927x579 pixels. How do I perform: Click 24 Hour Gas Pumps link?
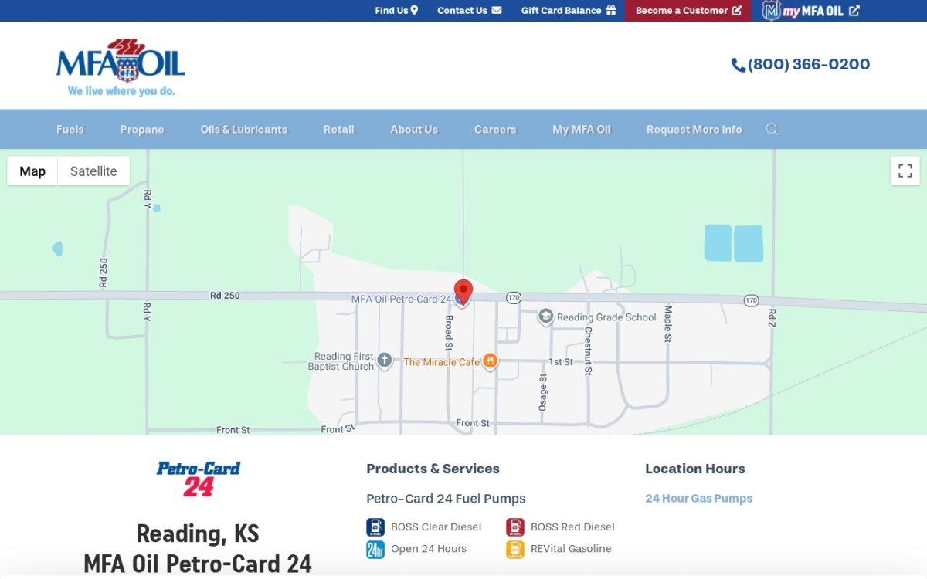tap(699, 499)
